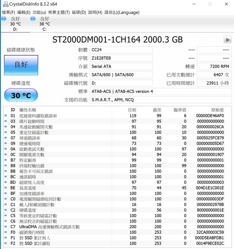The image size is (234, 249).
Task: Click status dot for attribute C5
Action: coord(6,216)
